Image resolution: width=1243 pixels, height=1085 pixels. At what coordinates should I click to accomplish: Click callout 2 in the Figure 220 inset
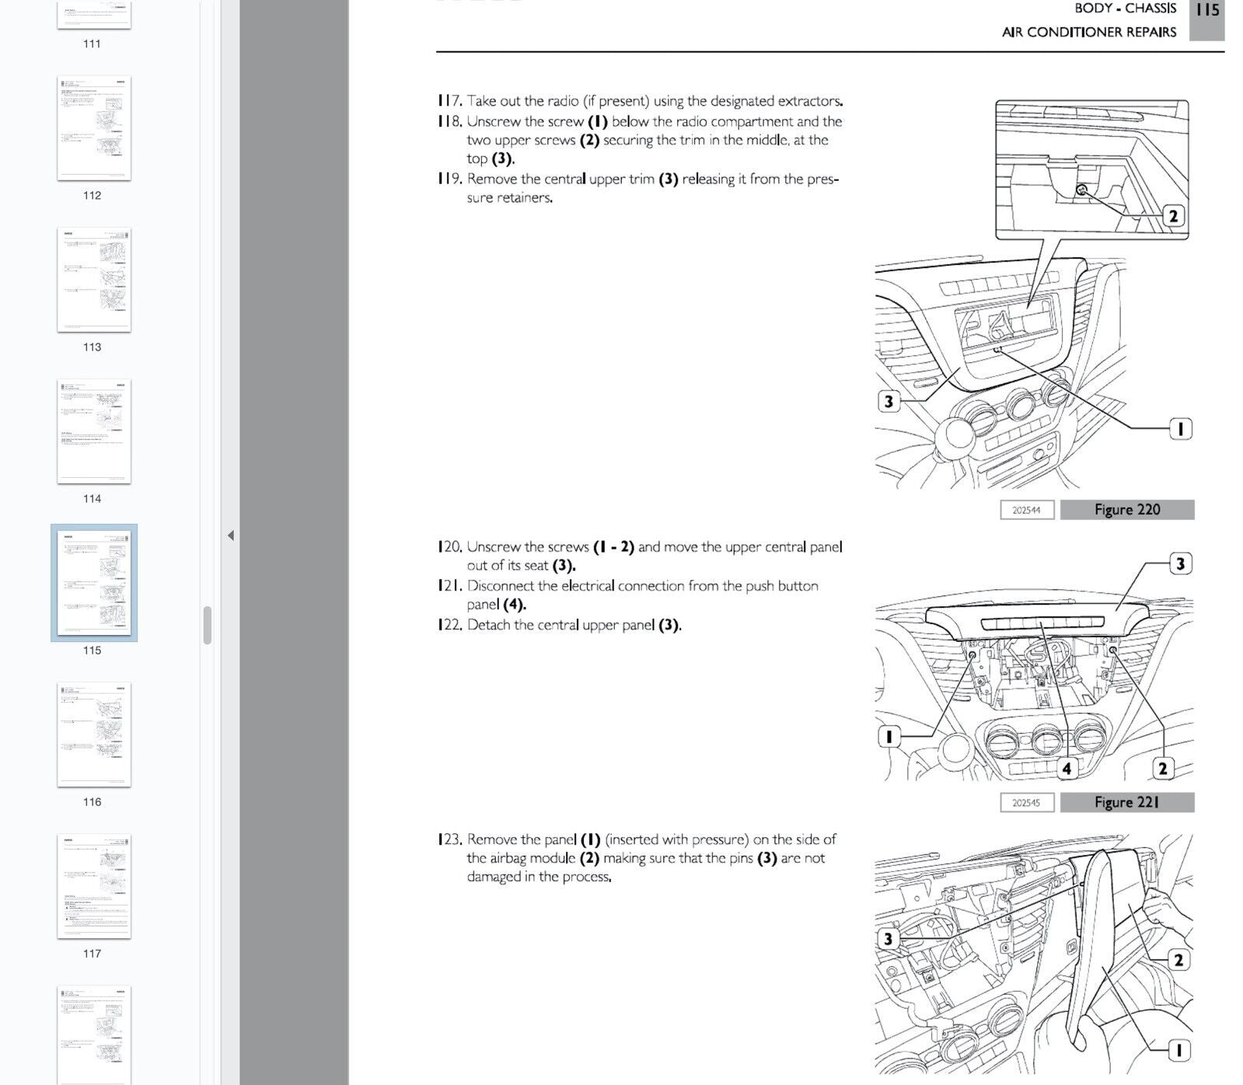point(1173,215)
